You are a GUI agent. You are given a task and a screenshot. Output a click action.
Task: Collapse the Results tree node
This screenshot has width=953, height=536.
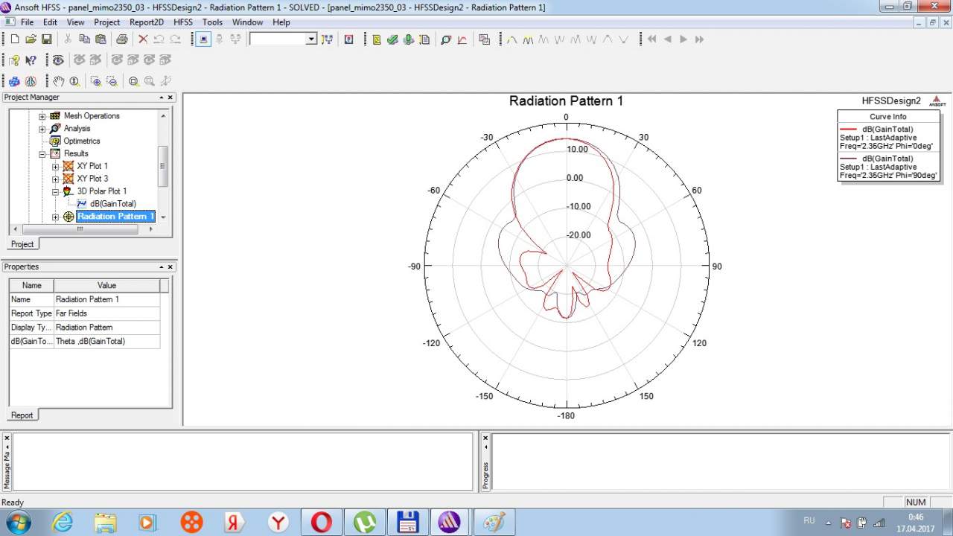[x=42, y=154]
